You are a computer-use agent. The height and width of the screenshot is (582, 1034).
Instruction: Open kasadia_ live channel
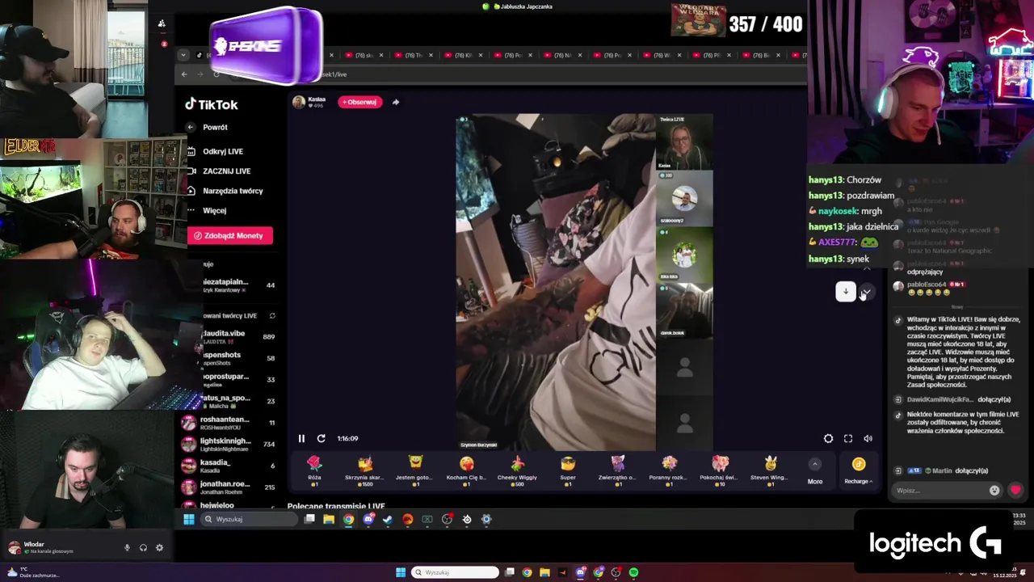click(x=229, y=466)
